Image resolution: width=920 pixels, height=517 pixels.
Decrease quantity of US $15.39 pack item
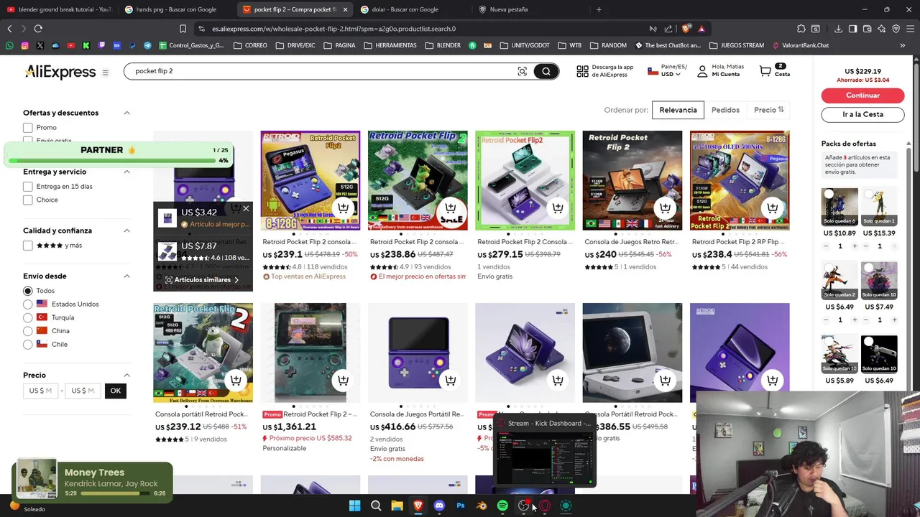(x=865, y=246)
